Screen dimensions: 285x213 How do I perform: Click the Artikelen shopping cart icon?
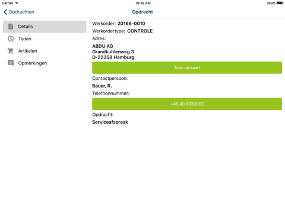click(11, 51)
